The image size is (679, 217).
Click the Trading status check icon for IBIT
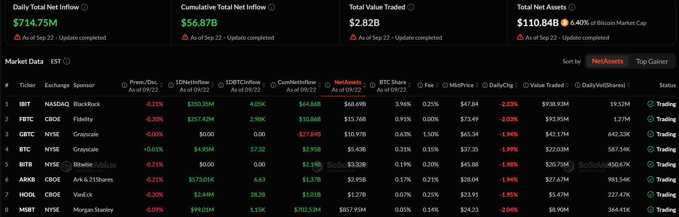tap(651, 104)
